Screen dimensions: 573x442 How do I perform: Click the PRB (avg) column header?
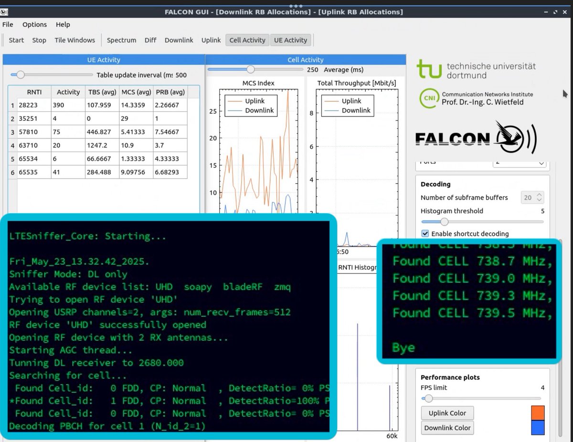[170, 92]
